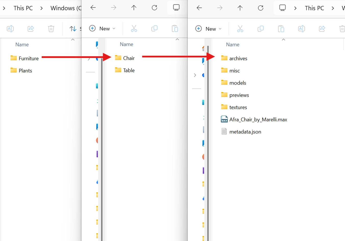Open the New dropdown in the Chair/Table window
The image size is (345, 241).
click(x=102, y=29)
